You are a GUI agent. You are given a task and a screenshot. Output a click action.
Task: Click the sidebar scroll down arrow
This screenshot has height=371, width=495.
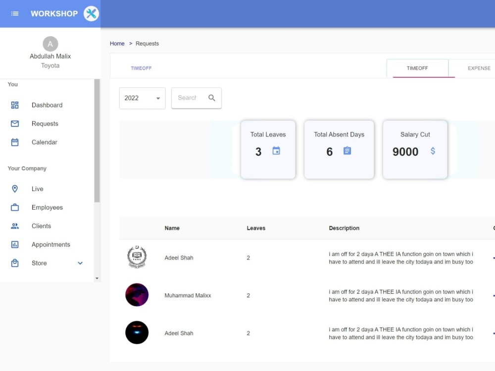click(97, 278)
